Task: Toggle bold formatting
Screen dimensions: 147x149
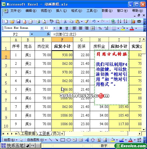Action: click(x=61, y=28)
